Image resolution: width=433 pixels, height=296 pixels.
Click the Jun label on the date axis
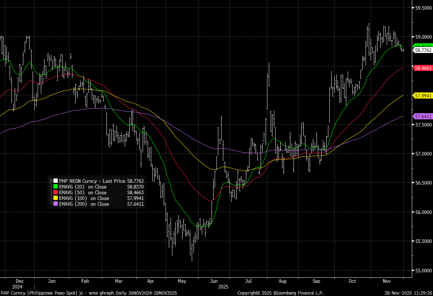(214, 282)
